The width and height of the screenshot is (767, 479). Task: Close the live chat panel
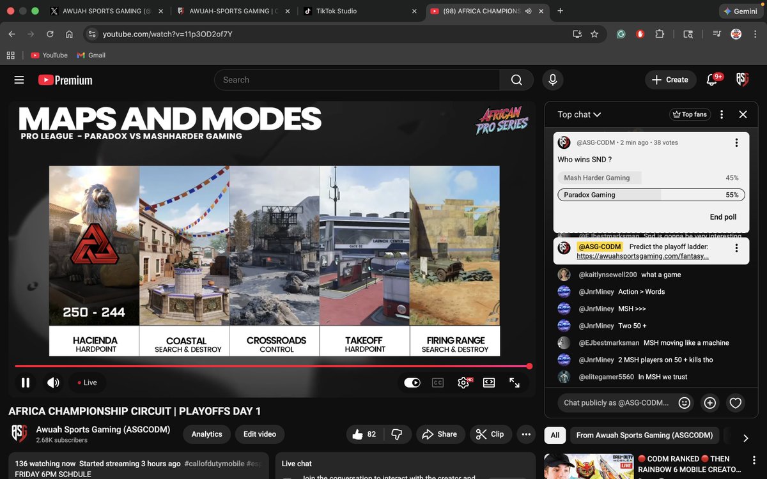point(743,114)
